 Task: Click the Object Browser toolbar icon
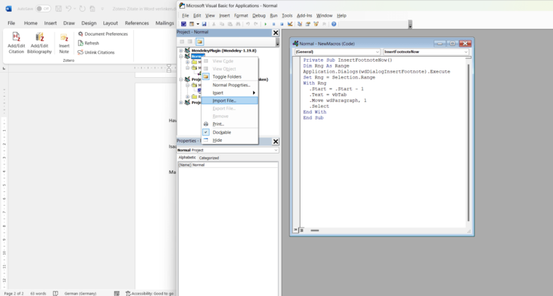click(316, 24)
